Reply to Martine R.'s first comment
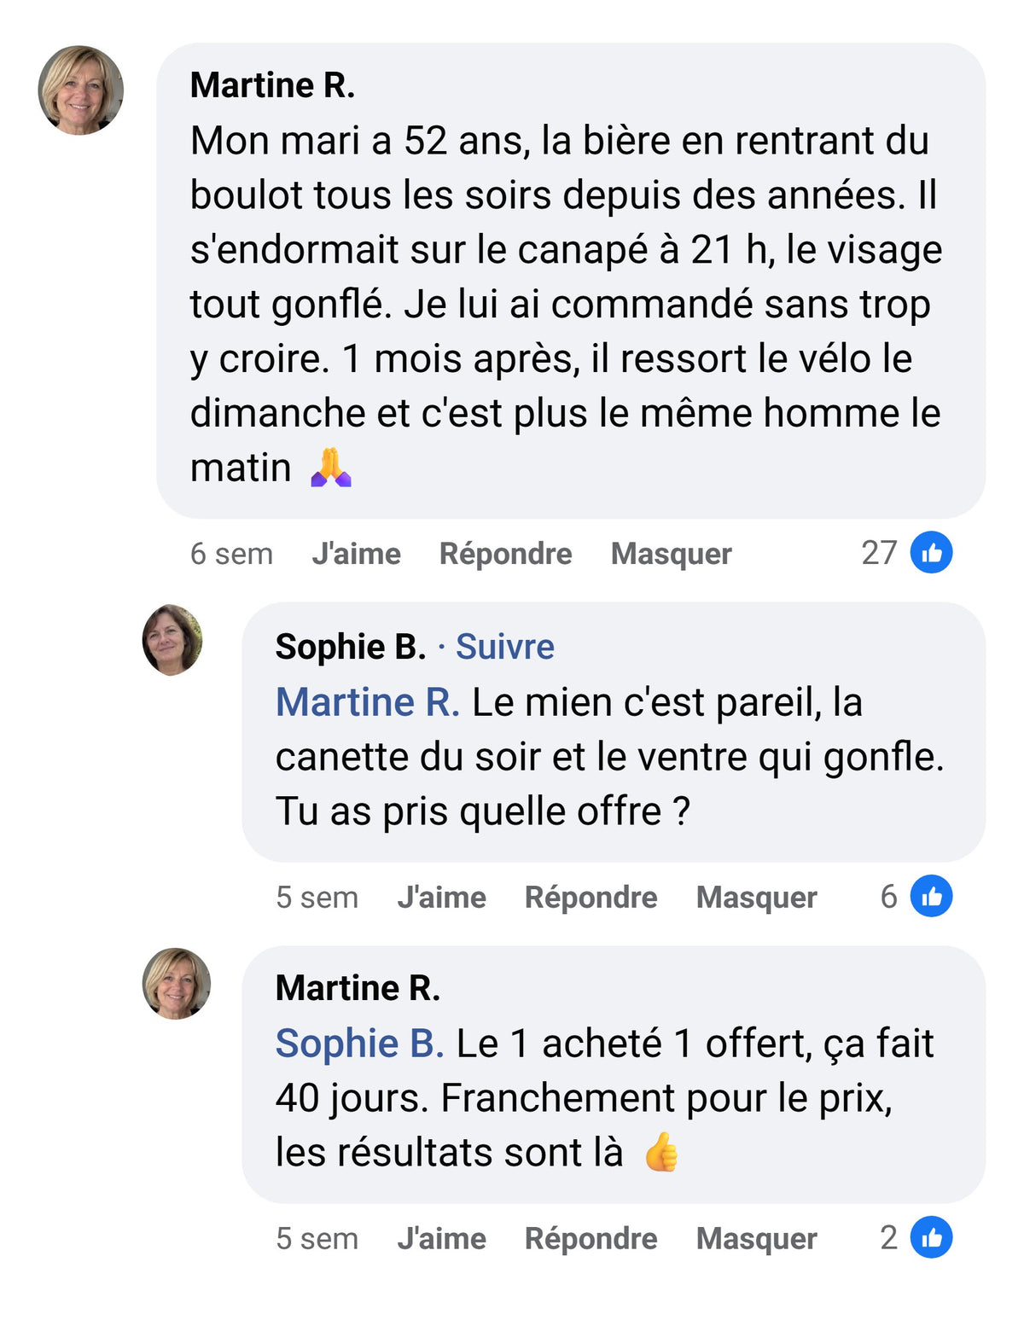This screenshot has height=1320, width=1024. click(505, 554)
